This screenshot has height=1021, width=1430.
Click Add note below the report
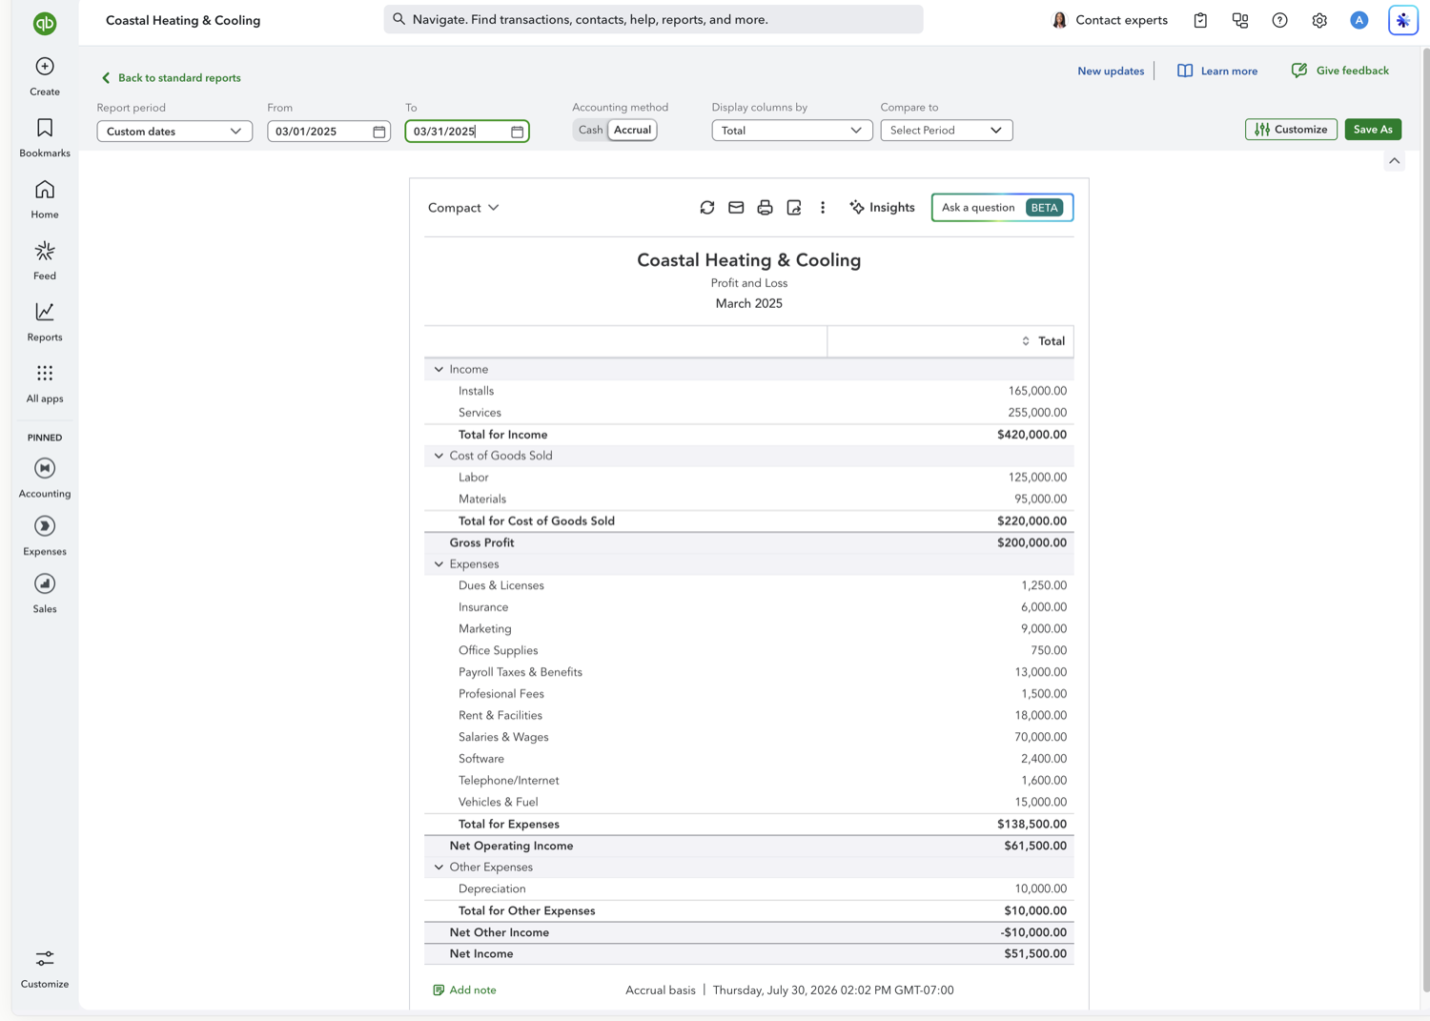click(464, 990)
